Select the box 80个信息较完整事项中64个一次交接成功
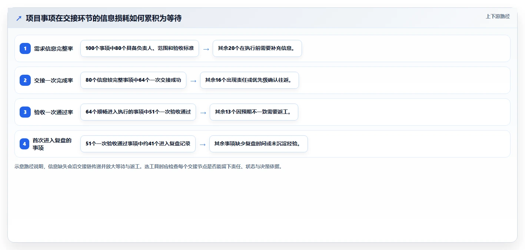The image size is (525, 250). pyautogui.click(x=133, y=80)
